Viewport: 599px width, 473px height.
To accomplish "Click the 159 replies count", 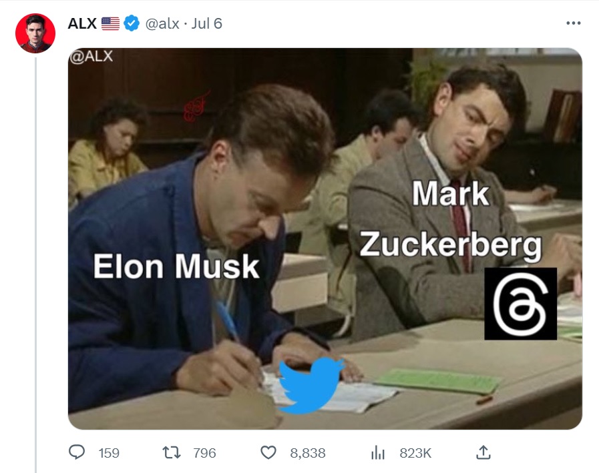I will 109,453.
